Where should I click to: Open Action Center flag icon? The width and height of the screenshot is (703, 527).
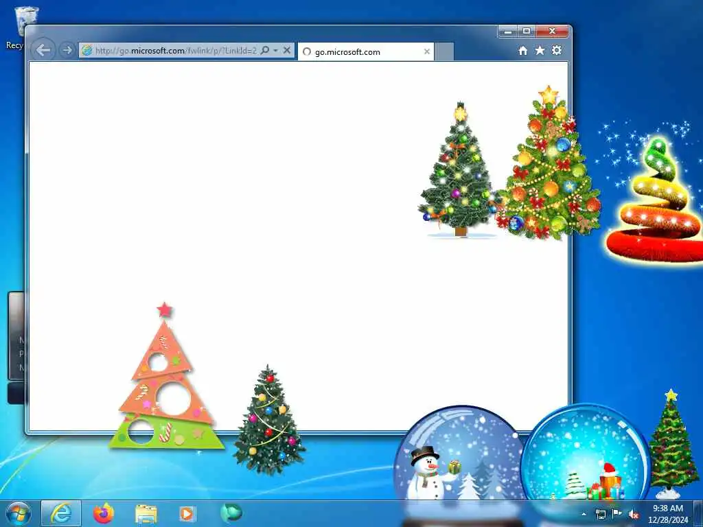[617, 513]
